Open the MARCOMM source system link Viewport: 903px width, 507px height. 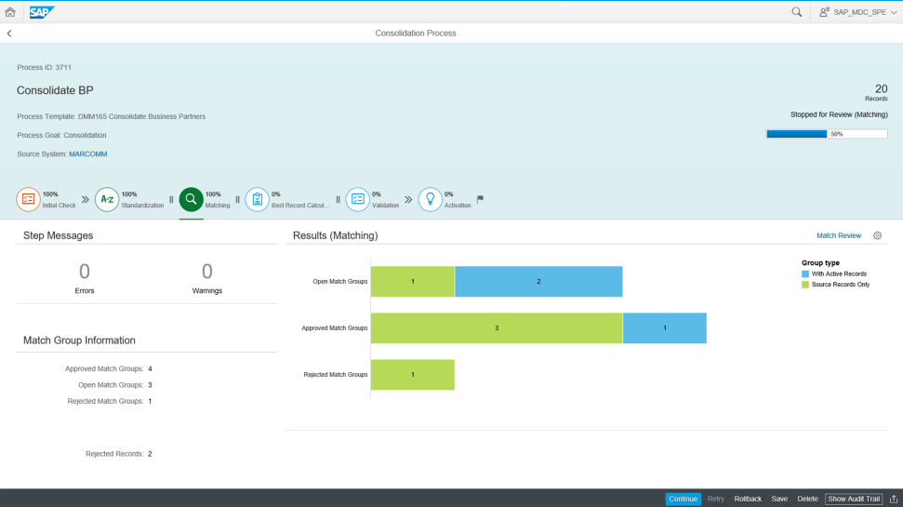[x=87, y=154]
